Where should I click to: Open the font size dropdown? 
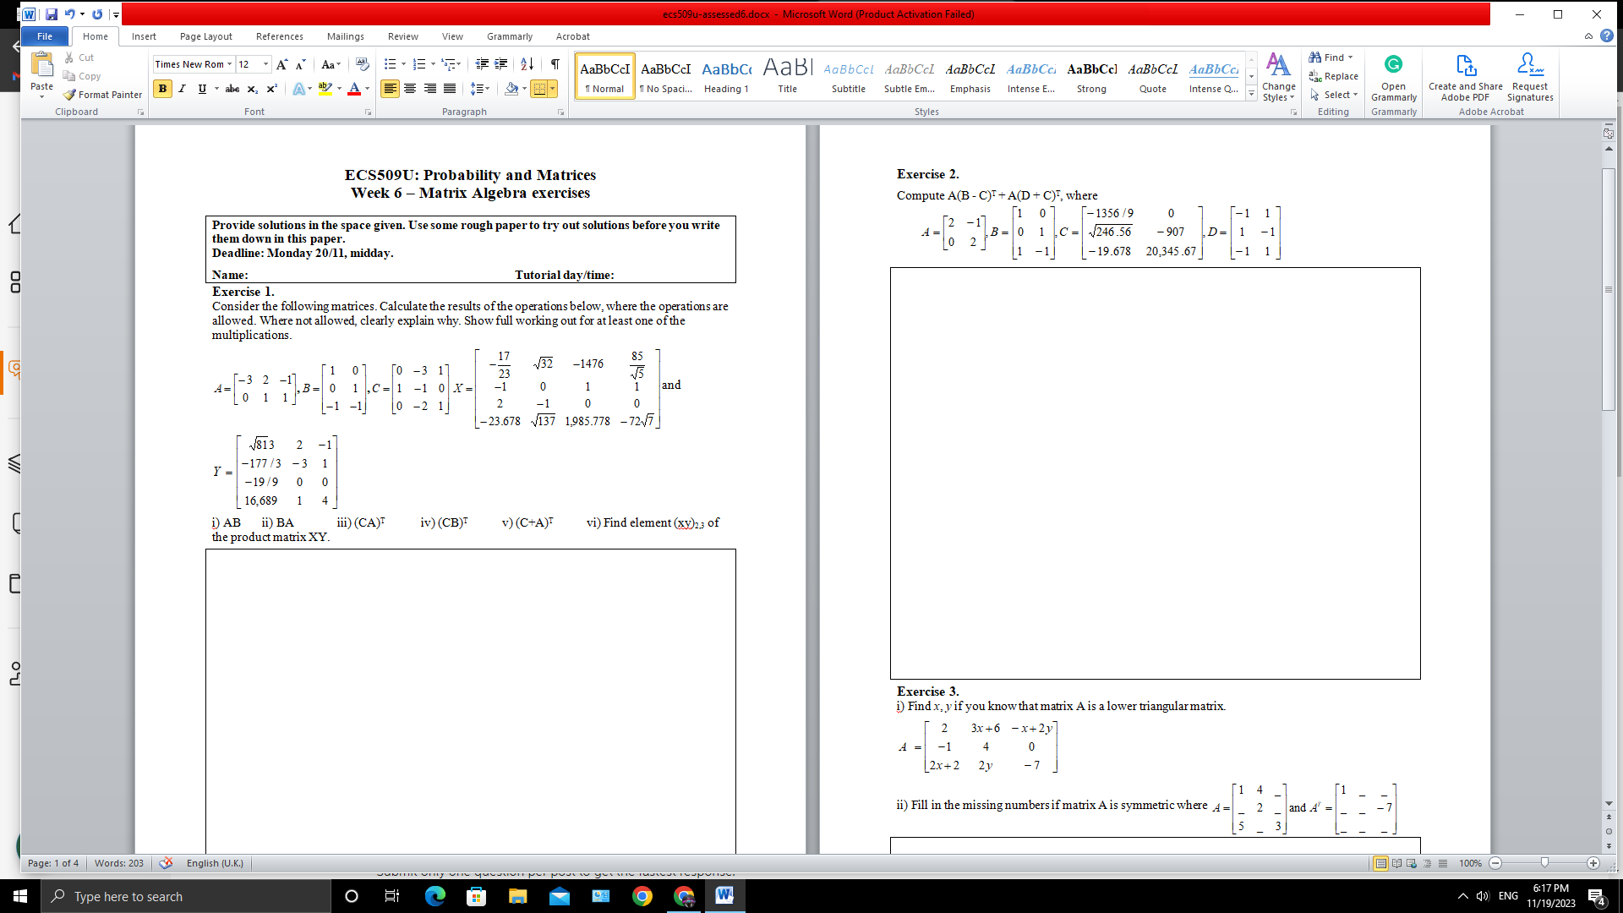pyautogui.click(x=265, y=64)
